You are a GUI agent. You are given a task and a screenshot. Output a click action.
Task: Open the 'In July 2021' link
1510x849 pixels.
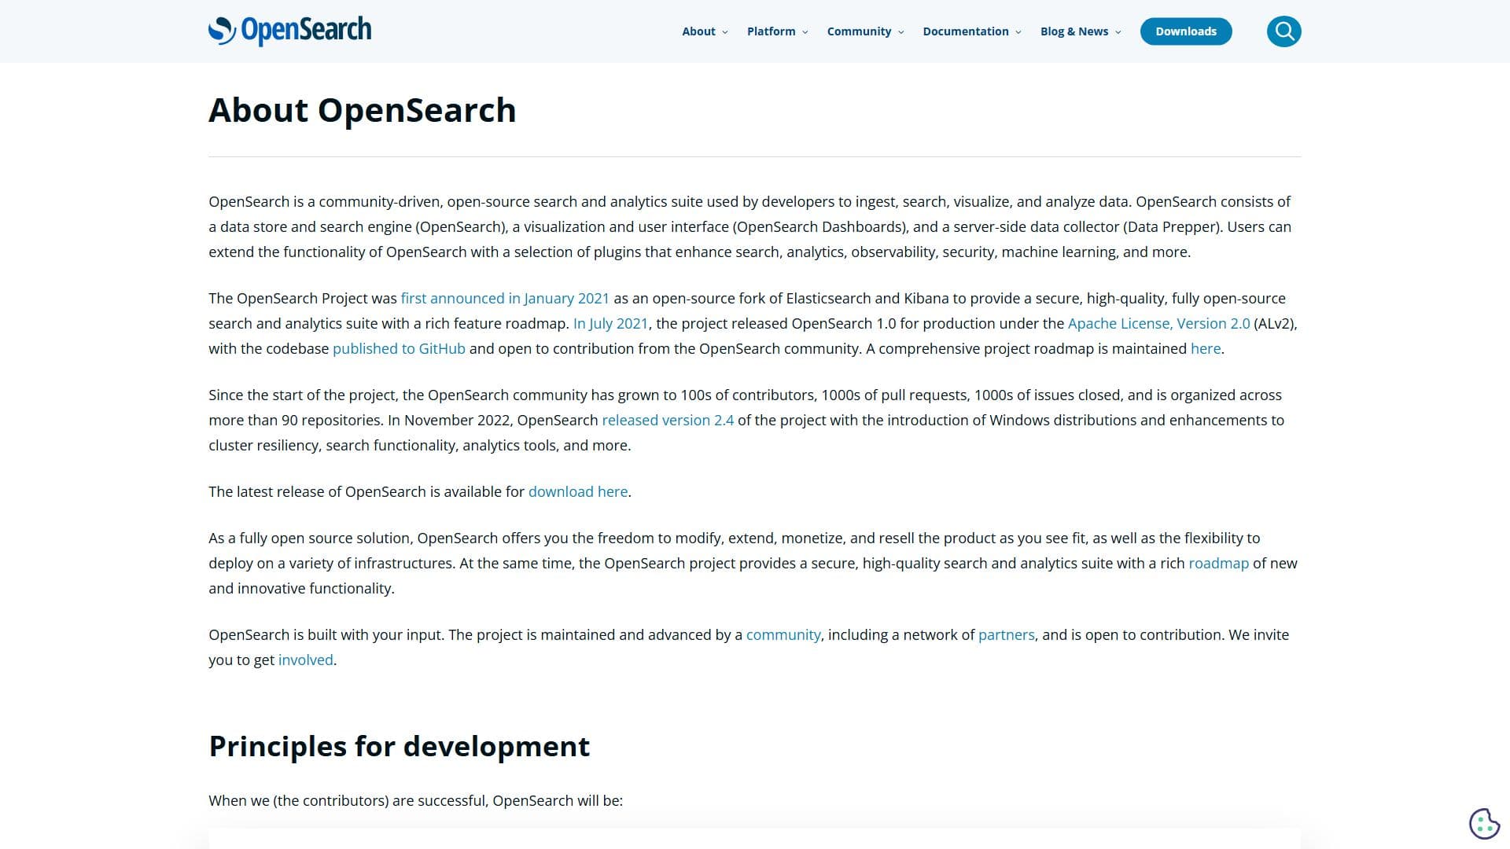pos(610,324)
